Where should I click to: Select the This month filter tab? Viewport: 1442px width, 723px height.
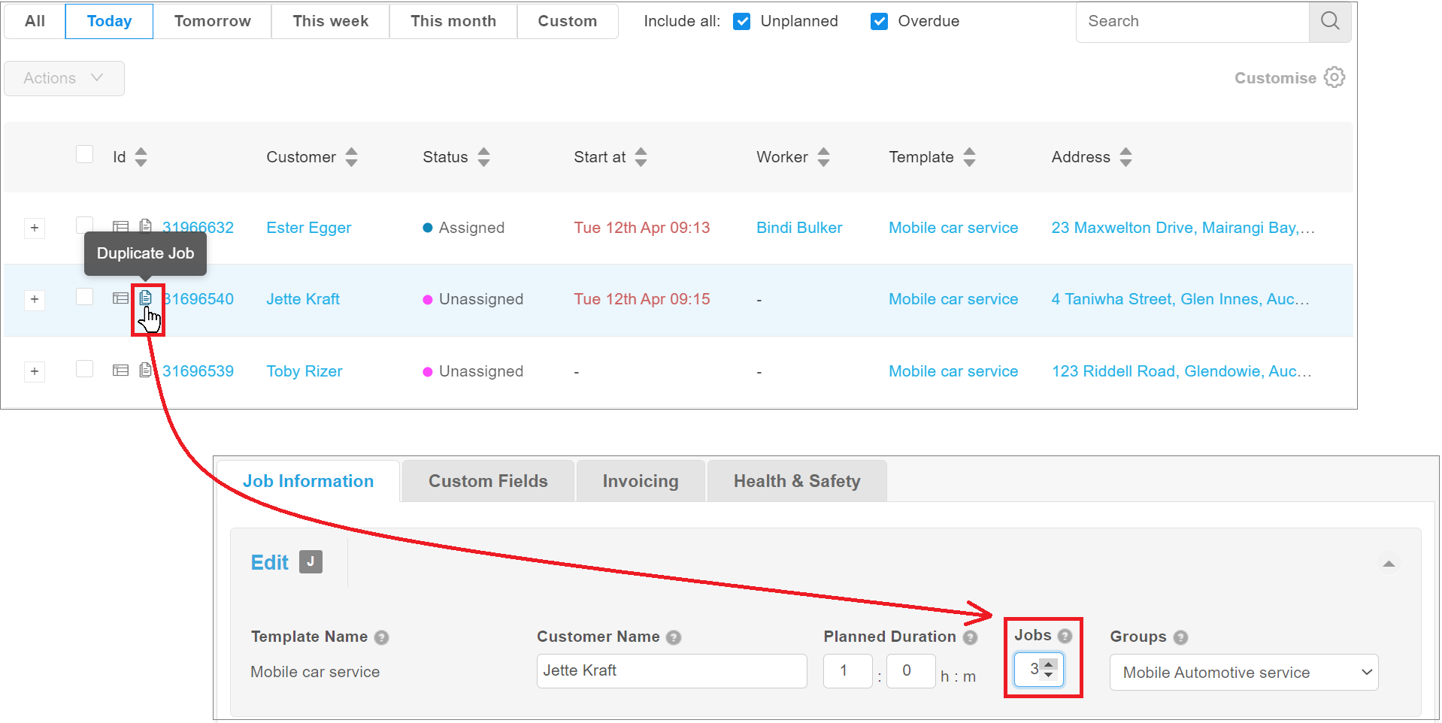pos(453,21)
